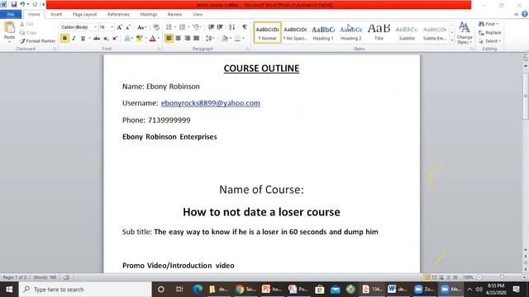Click the ebonyrocks8899@yahoo.com email link
The height and width of the screenshot is (297, 529).
[x=211, y=103]
